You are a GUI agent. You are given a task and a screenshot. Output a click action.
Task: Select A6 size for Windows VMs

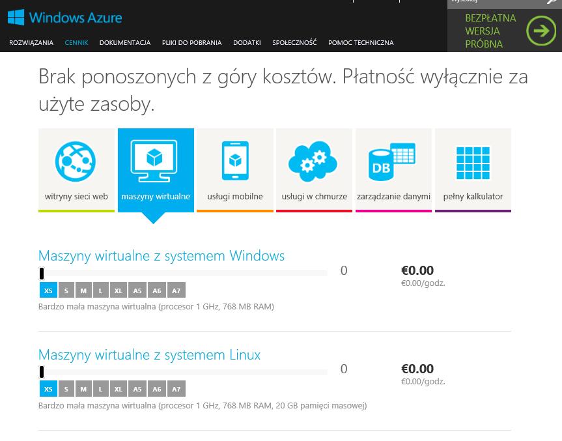point(157,291)
